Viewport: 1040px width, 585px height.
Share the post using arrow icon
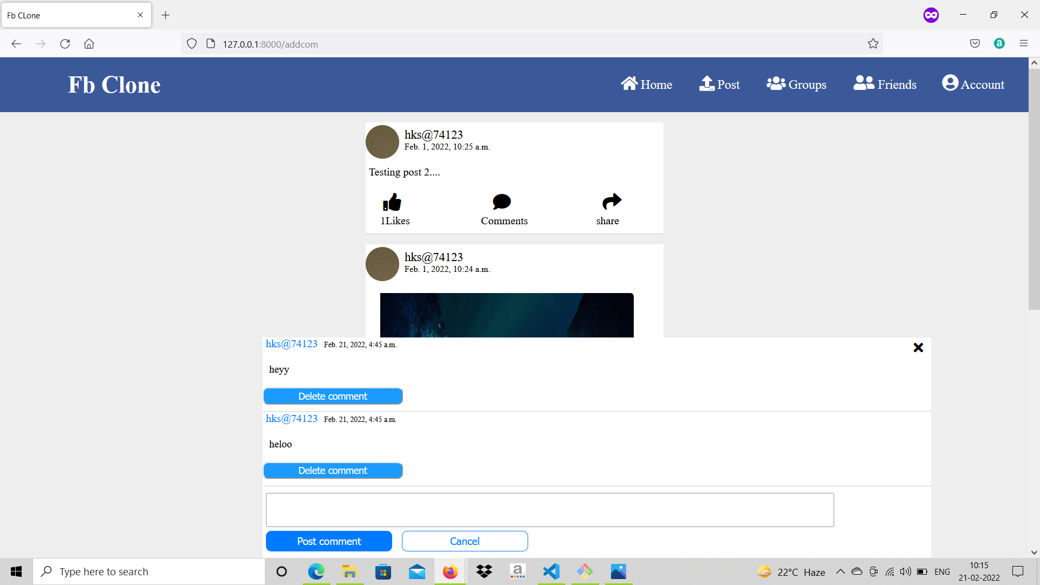click(x=612, y=201)
